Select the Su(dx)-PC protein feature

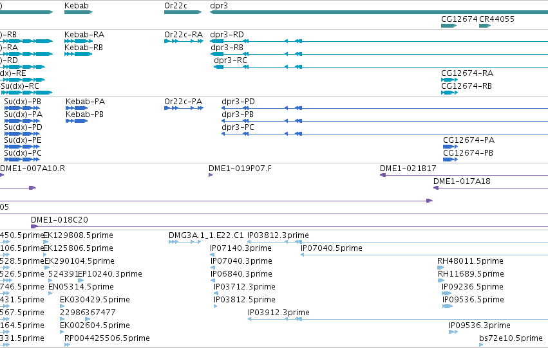coord(22,160)
